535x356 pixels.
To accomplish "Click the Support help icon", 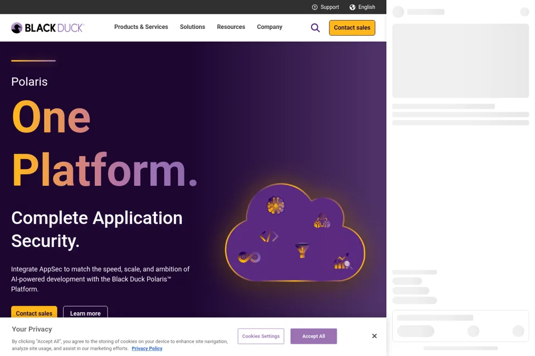I will [314, 7].
